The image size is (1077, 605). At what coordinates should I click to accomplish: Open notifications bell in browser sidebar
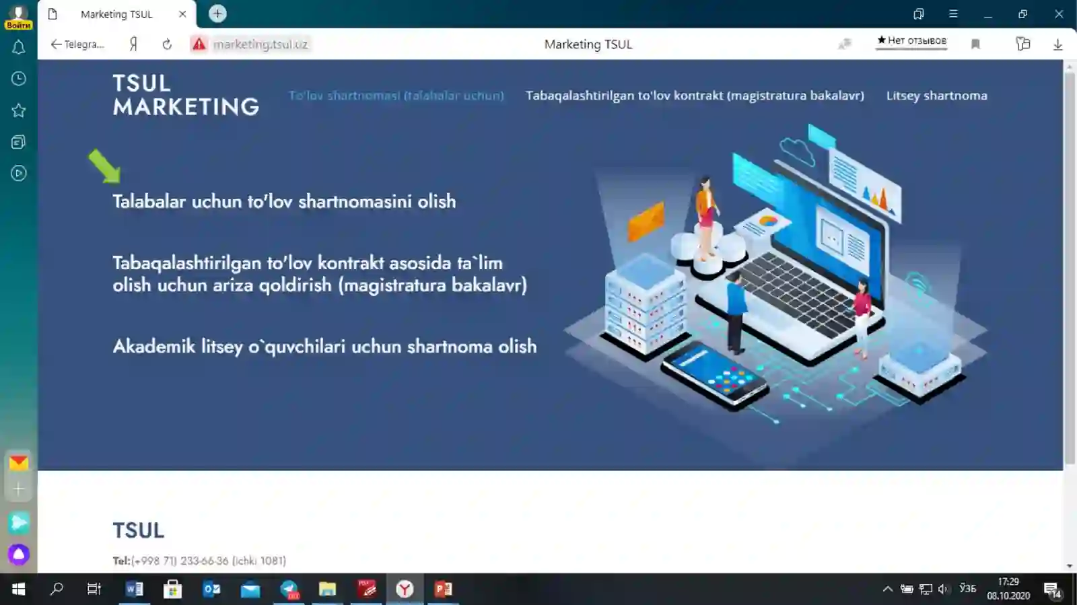tap(18, 47)
